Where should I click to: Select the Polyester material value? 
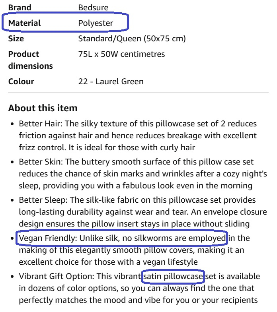point(96,23)
